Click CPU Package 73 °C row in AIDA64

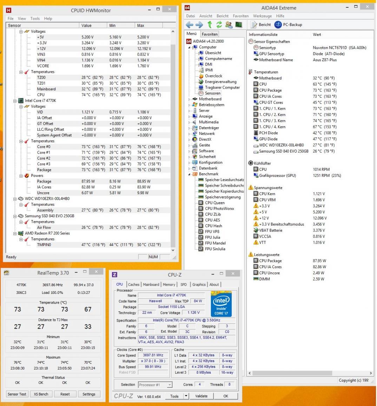pyautogui.click(x=295, y=90)
